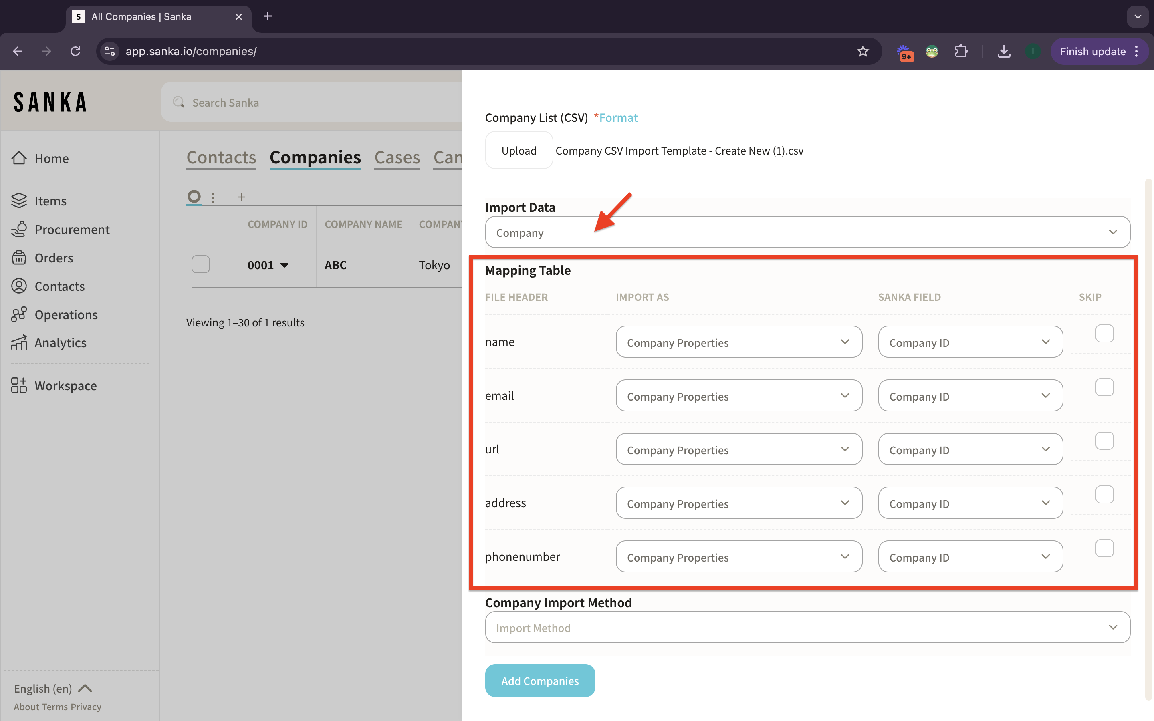Click the Procurement sidebar icon
This screenshot has width=1154, height=721.
19,230
